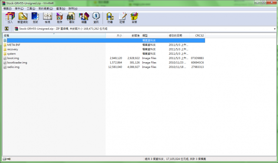
Task: Click the WinRAR title bar app icon
Action: [x=3, y=3]
